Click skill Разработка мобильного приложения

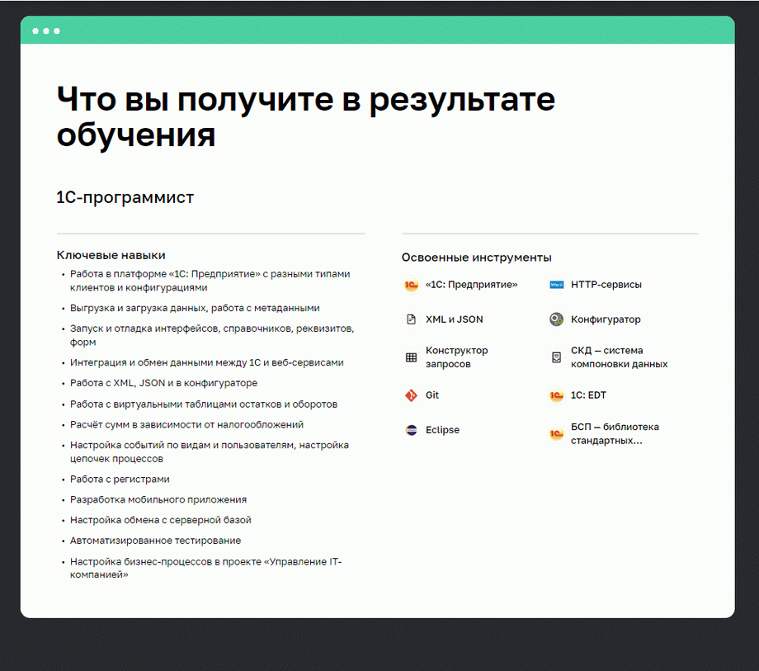(x=158, y=499)
